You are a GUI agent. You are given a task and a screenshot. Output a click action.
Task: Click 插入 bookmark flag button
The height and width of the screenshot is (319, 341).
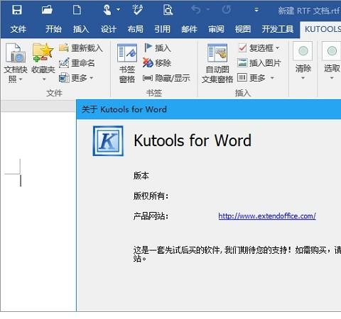(x=157, y=48)
